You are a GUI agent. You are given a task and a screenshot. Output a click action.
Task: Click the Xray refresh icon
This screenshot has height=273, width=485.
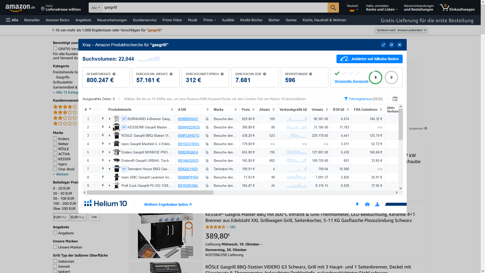click(x=392, y=45)
